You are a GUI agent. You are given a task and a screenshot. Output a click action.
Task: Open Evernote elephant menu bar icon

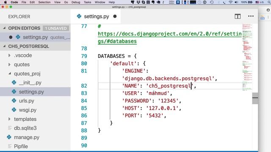click(x=153, y=2)
